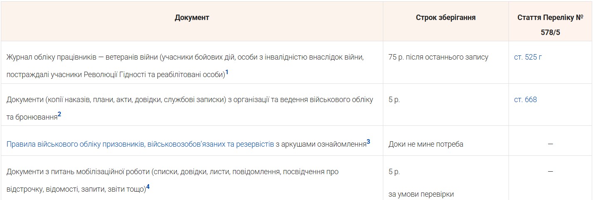
Task: Open footnote 4 after звіти тощо
Action: click(148, 187)
